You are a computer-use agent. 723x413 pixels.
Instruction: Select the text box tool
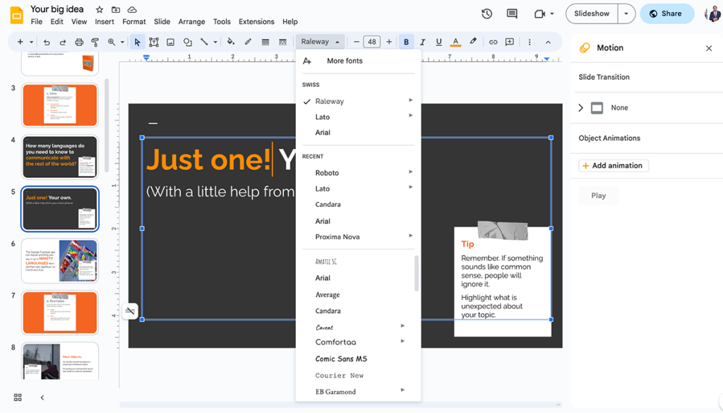(154, 42)
